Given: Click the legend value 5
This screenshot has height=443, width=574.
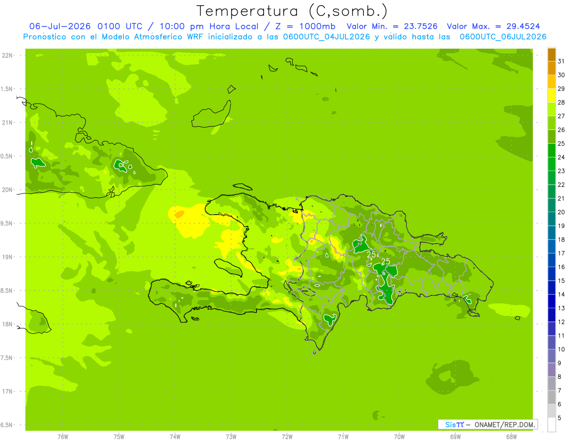Looking at the screenshot, I should coord(560,418).
